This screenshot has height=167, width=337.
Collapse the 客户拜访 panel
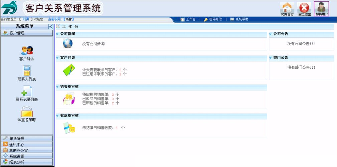click(57, 57)
